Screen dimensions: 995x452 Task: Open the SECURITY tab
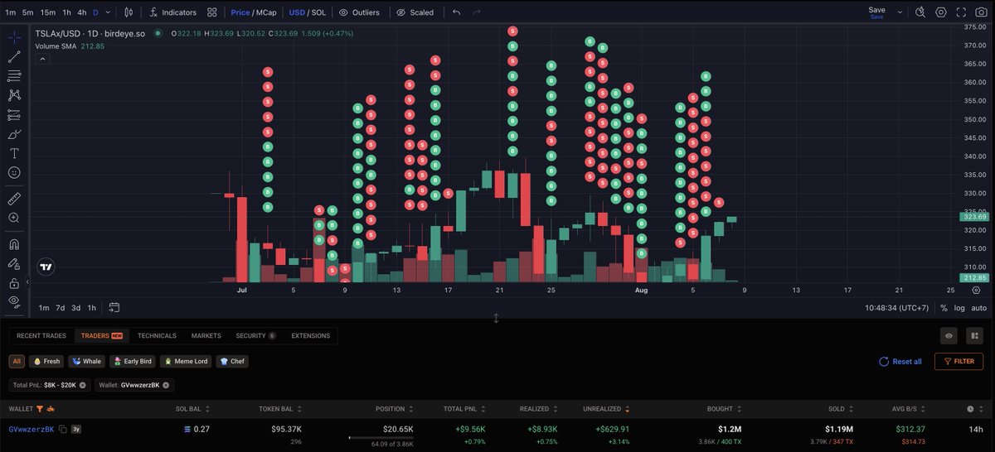[255, 336]
